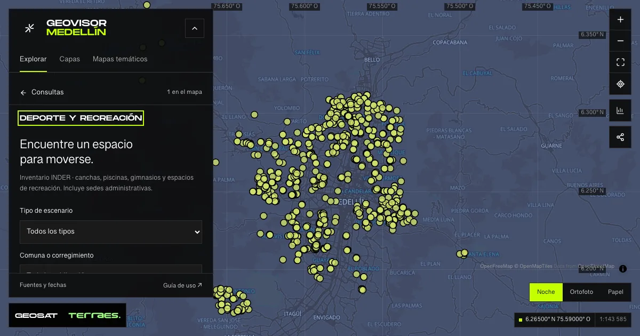Click the map scale 1:143 585
The height and width of the screenshot is (336, 640).
pos(613,319)
